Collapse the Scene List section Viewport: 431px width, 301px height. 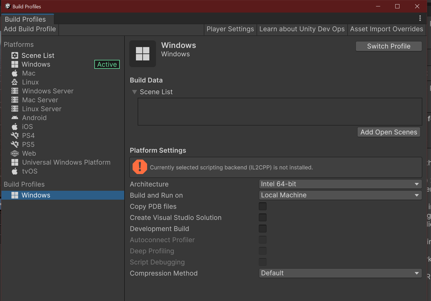pos(135,92)
